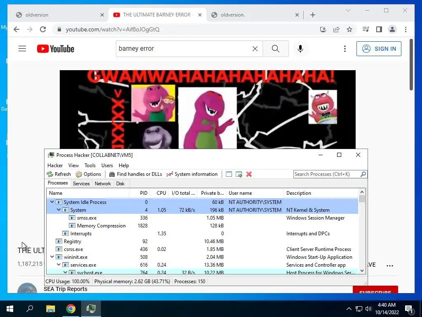Click Find handles or DLLs
422x317 pixels.
(135, 174)
